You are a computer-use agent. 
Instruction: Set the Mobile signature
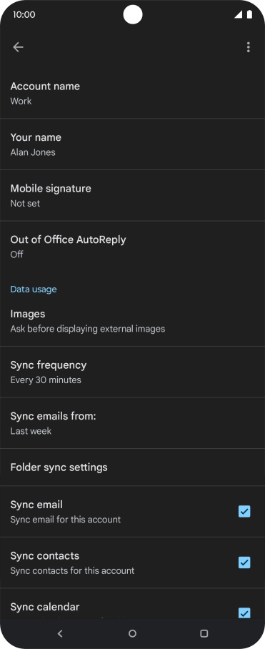pos(132,195)
